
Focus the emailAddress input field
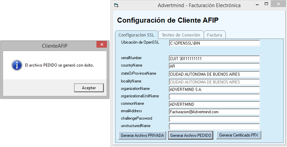click(x=214, y=112)
